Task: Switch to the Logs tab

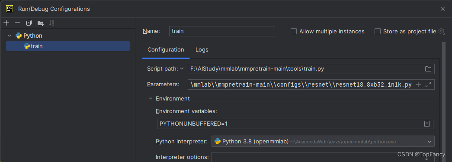Action: pos(202,50)
